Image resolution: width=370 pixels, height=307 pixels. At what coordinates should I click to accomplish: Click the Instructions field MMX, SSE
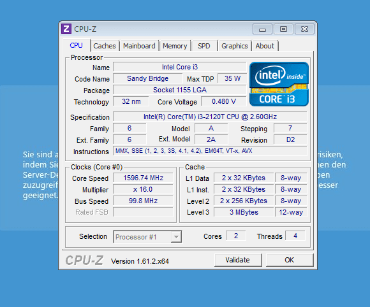210,151
